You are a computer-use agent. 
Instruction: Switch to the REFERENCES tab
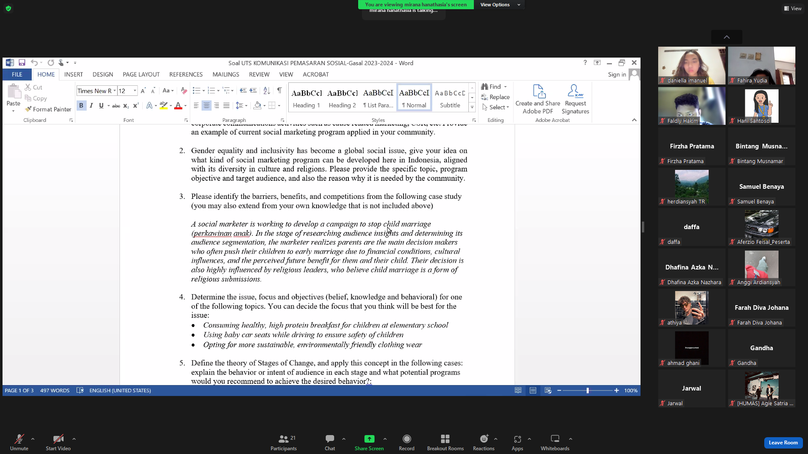186,74
